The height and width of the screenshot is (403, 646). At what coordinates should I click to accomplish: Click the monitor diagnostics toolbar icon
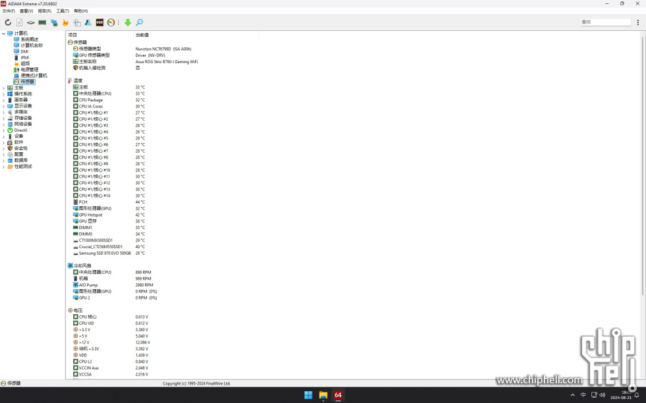pos(54,22)
